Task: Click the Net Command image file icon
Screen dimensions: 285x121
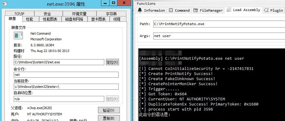Action: click(x=18, y=36)
